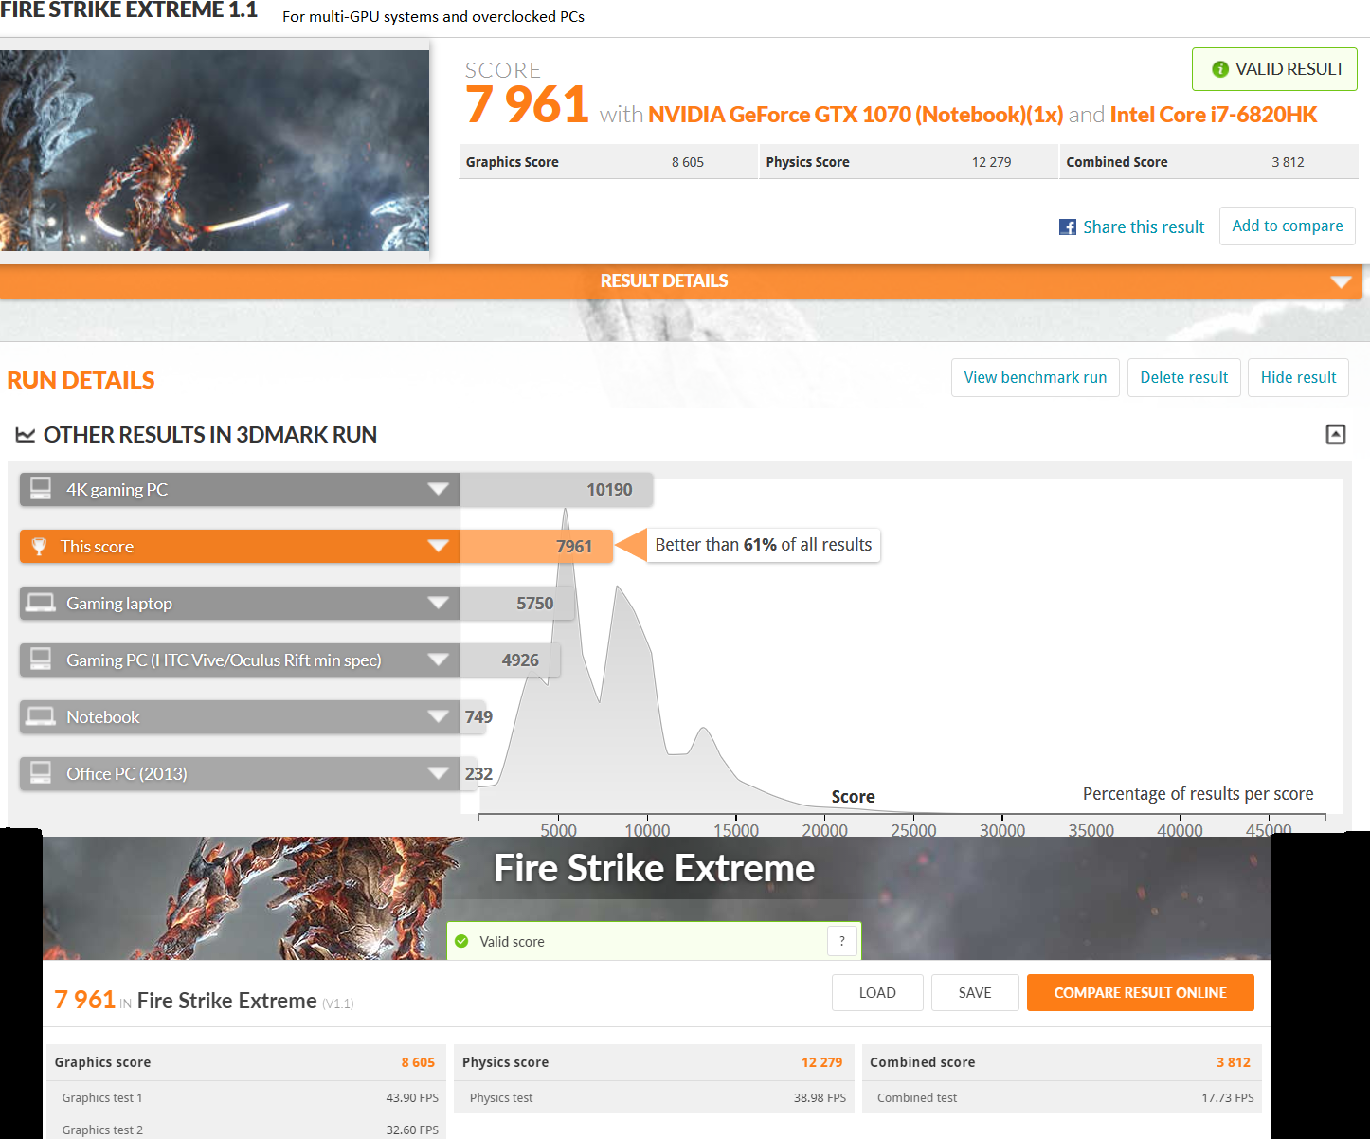
Task: Collapse Result Details with the white arrow
Action: click(x=1341, y=281)
